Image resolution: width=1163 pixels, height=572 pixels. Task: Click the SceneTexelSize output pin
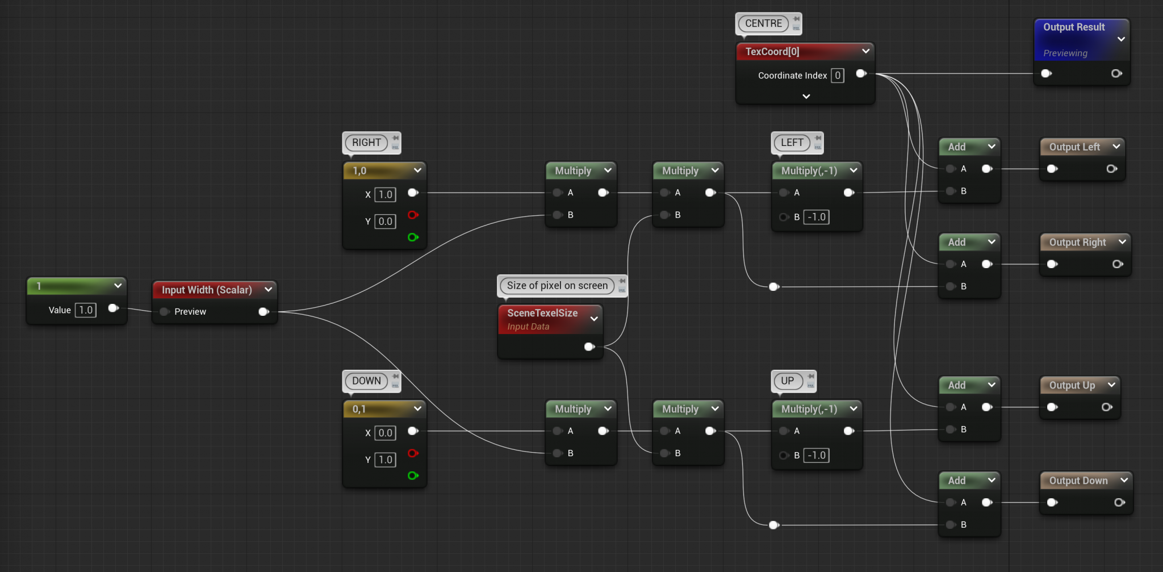(589, 346)
